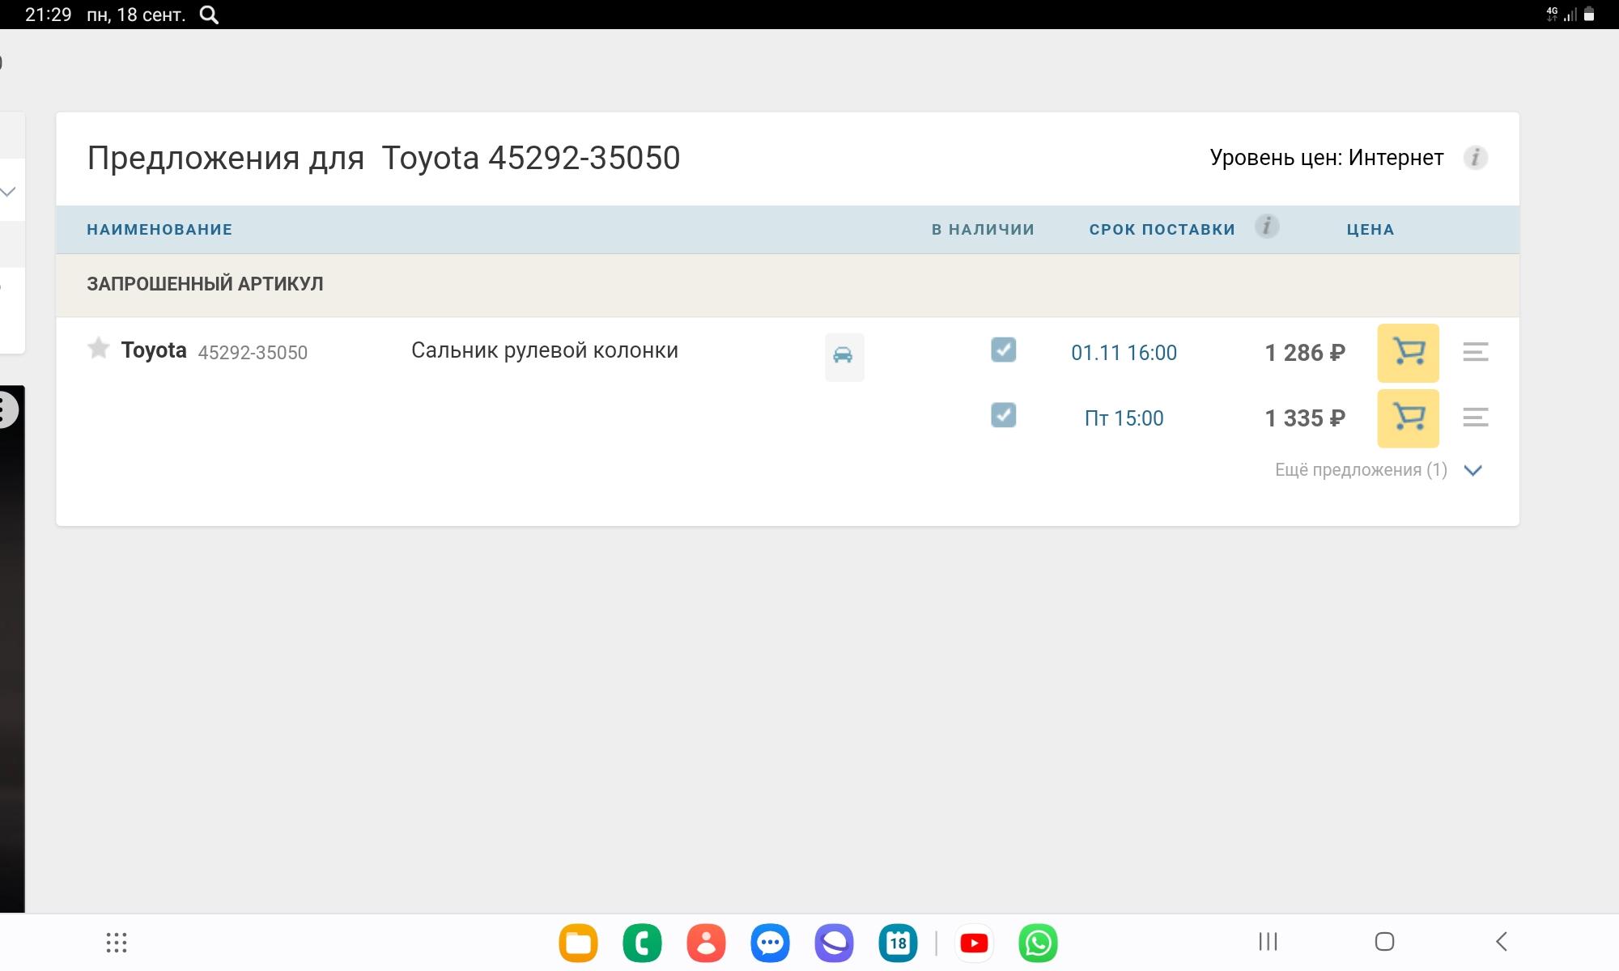This screenshot has width=1619, height=971.
Task: Open the search magnifier in the status bar
Action: click(209, 15)
